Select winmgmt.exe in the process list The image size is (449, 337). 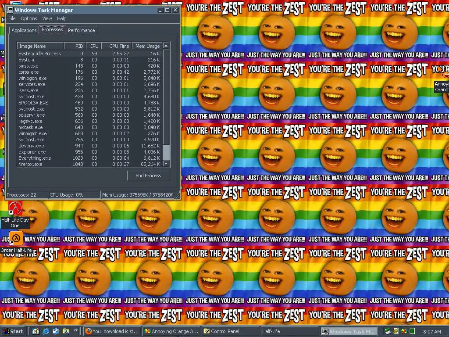[89, 133]
